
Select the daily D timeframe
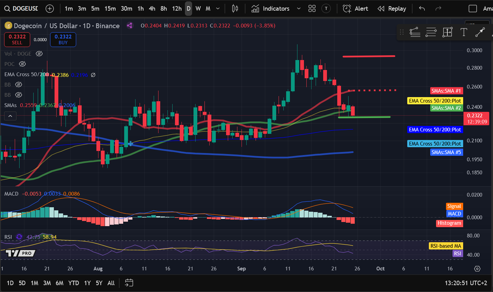pyautogui.click(x=189, y=9)
